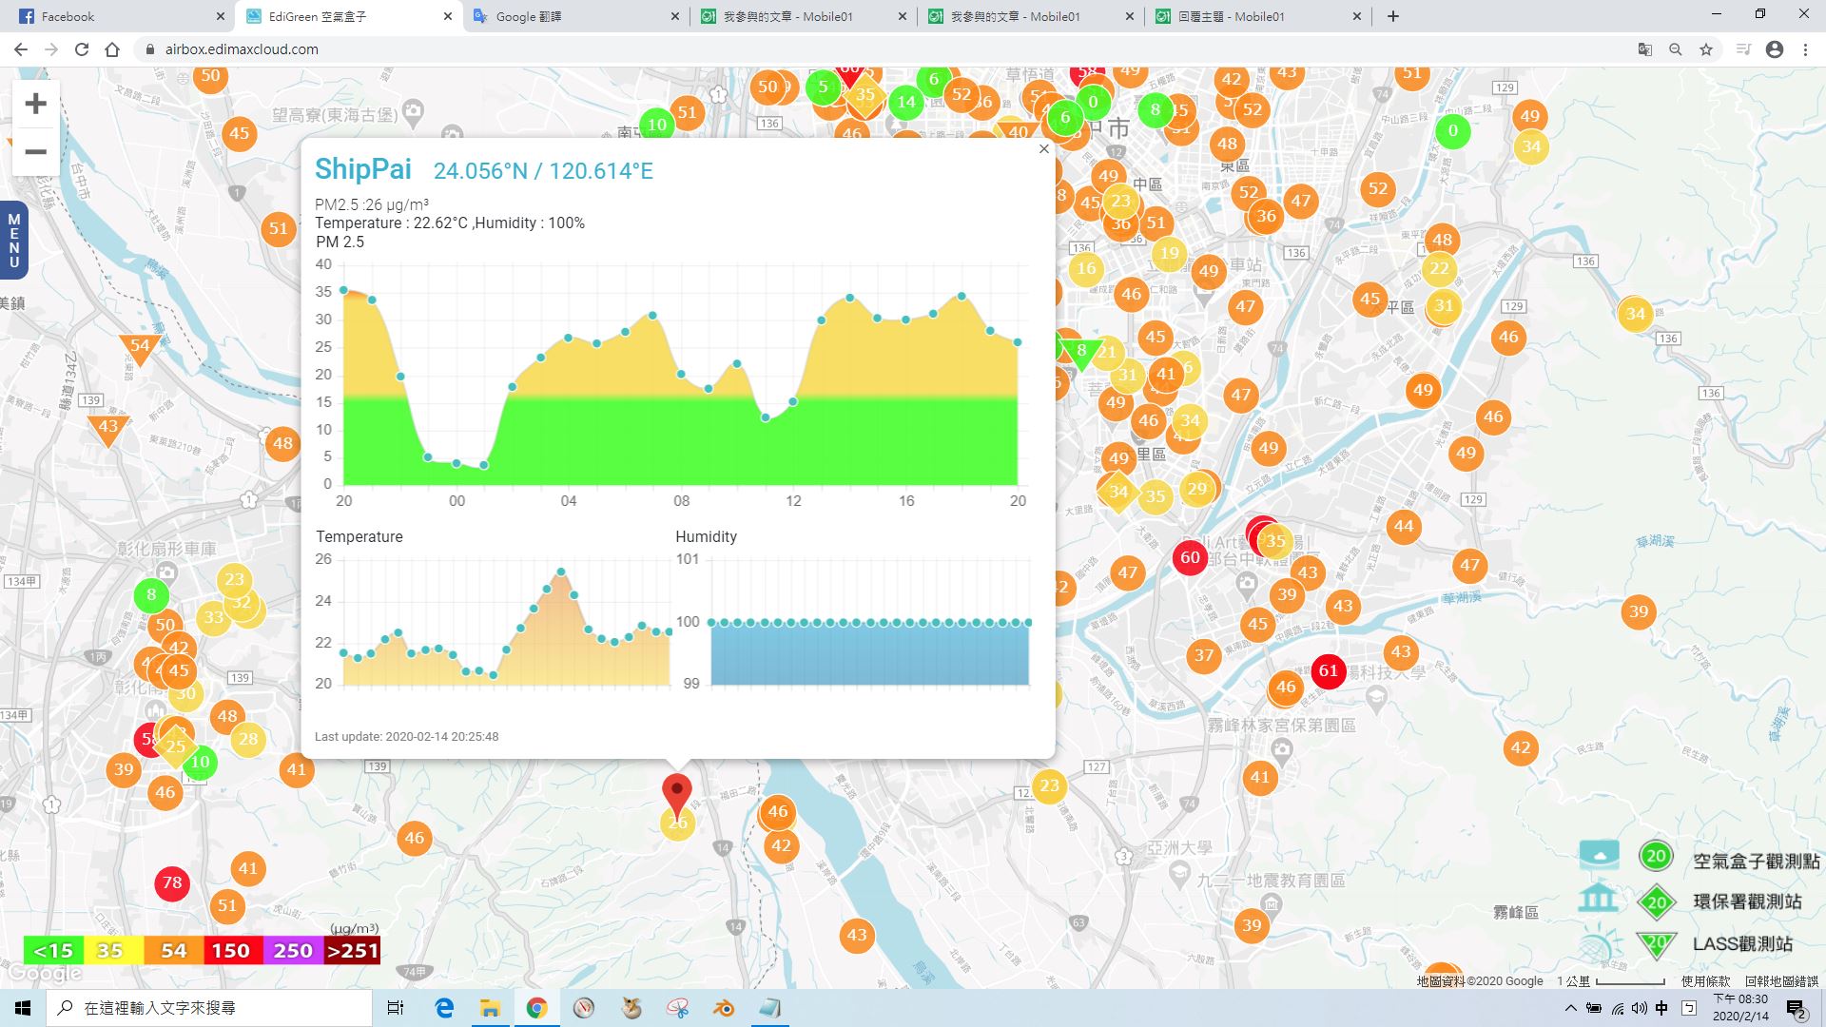The width and height of the screenshot is (1826, 1027).
Task: Expand hidden system tray icons
Action: point(1570,1008)
